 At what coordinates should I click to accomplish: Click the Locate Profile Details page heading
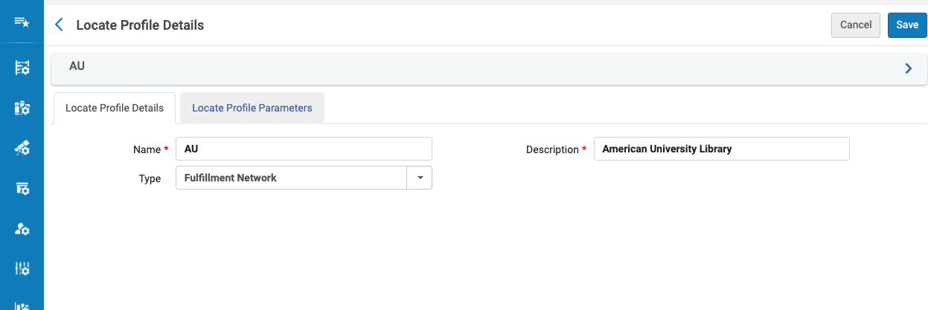coord(140,25)
